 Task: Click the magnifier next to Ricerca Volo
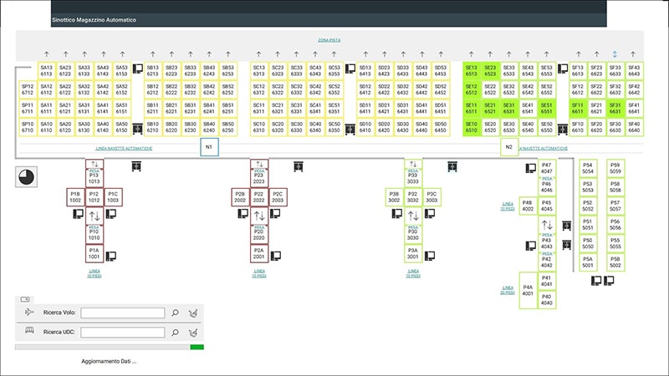tap(176, 313)
